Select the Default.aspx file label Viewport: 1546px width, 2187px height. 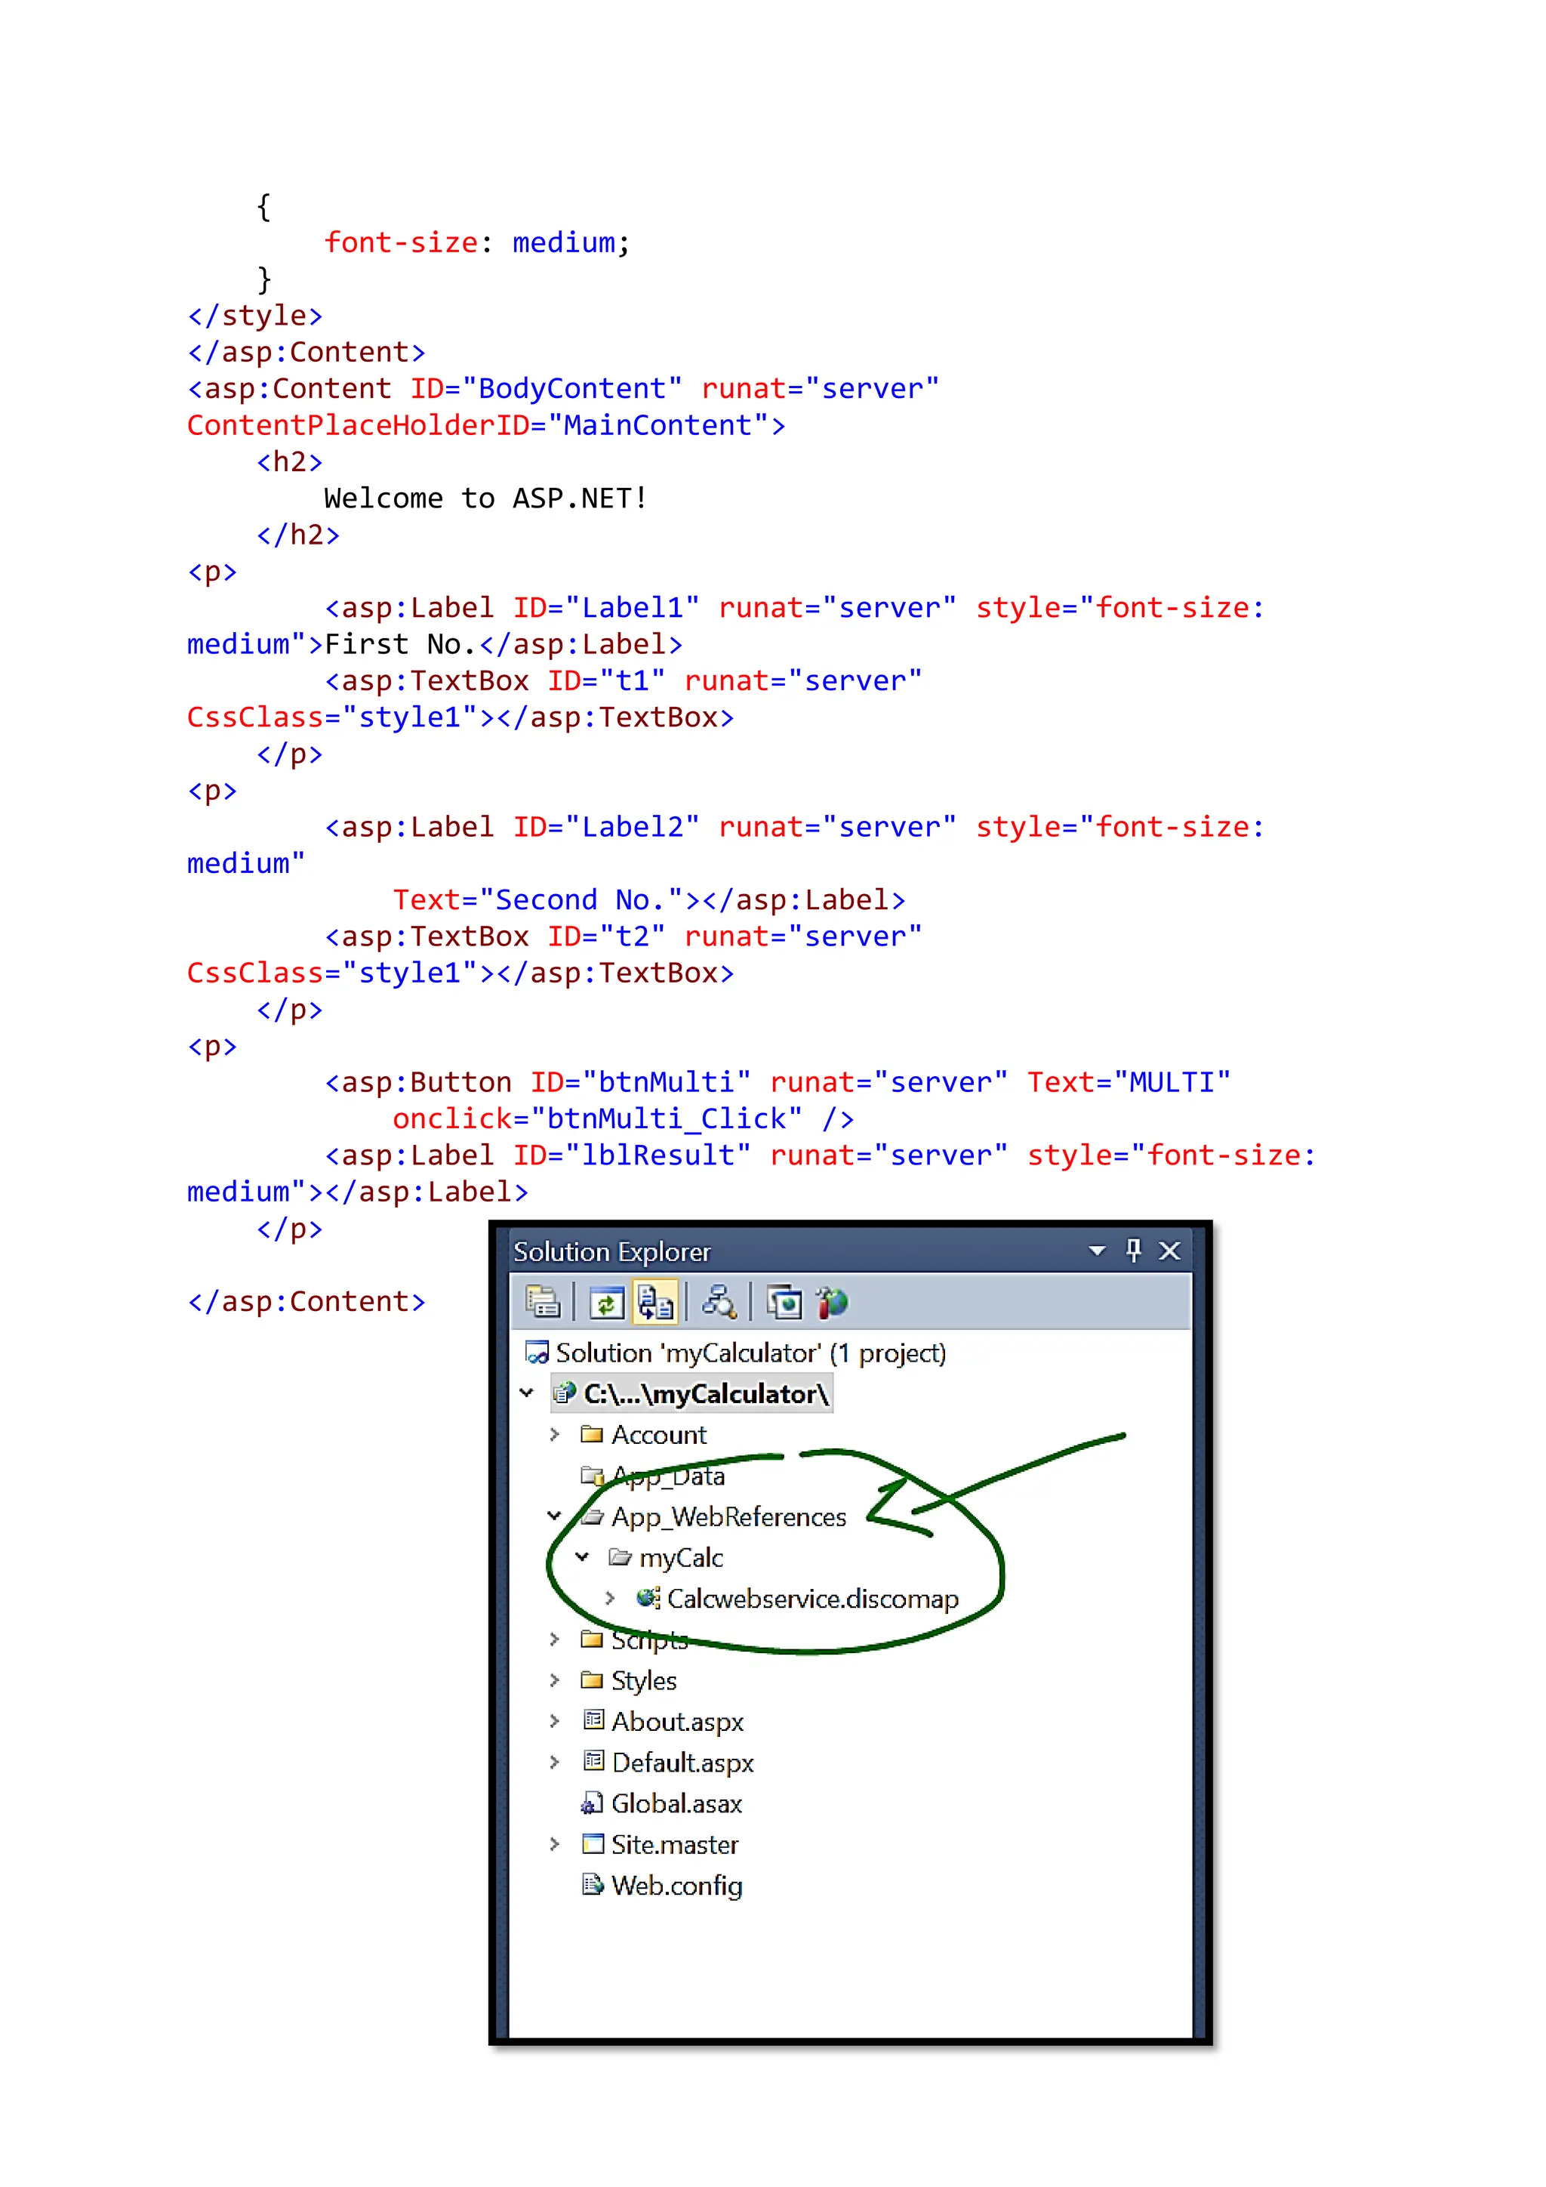[682, 1763]
